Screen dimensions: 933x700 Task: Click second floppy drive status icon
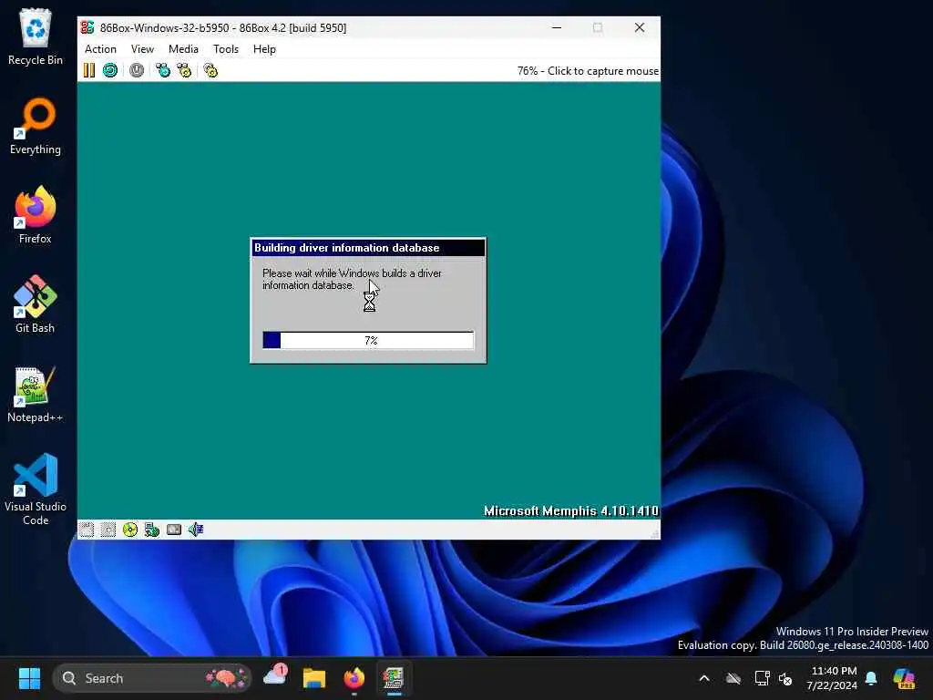coord(108,530)
